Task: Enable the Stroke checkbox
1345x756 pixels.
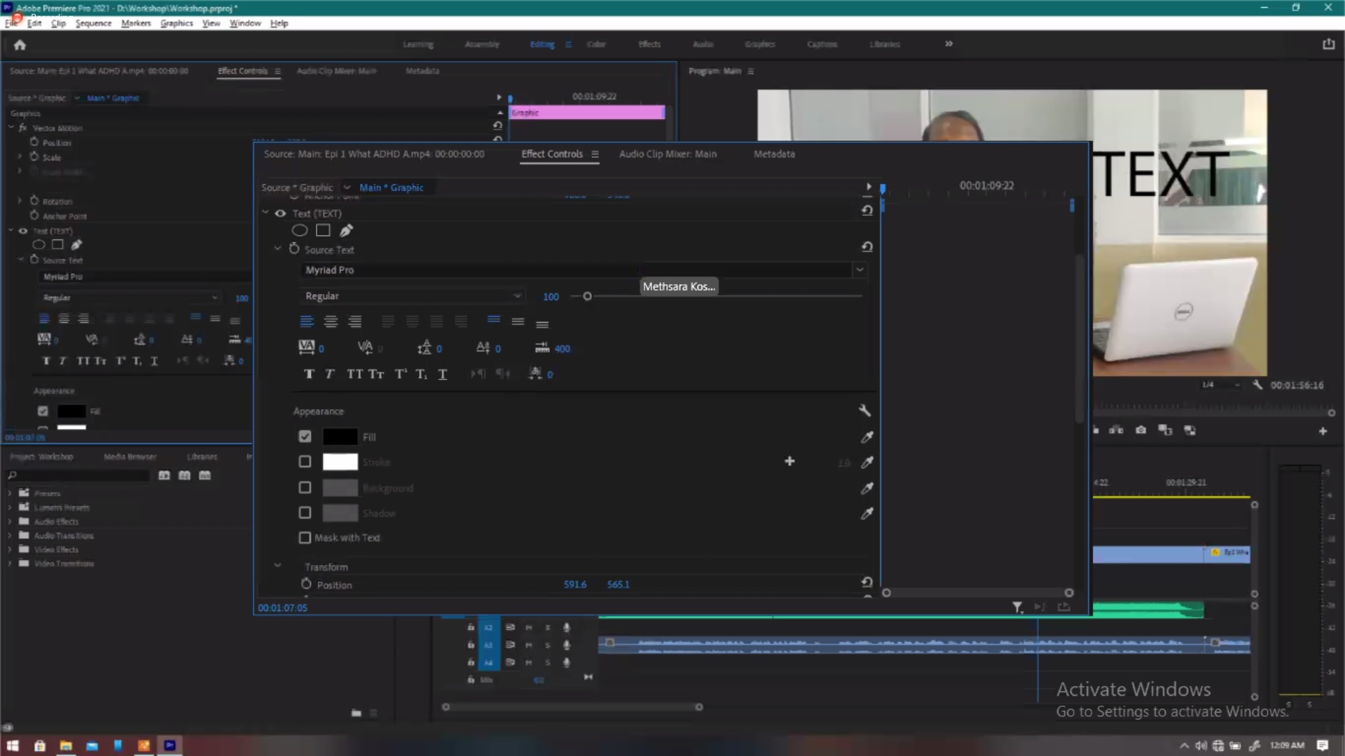Action: [305, 462]
